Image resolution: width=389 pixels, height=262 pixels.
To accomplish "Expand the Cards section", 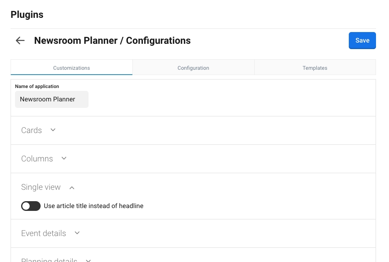I will (32, 131).
